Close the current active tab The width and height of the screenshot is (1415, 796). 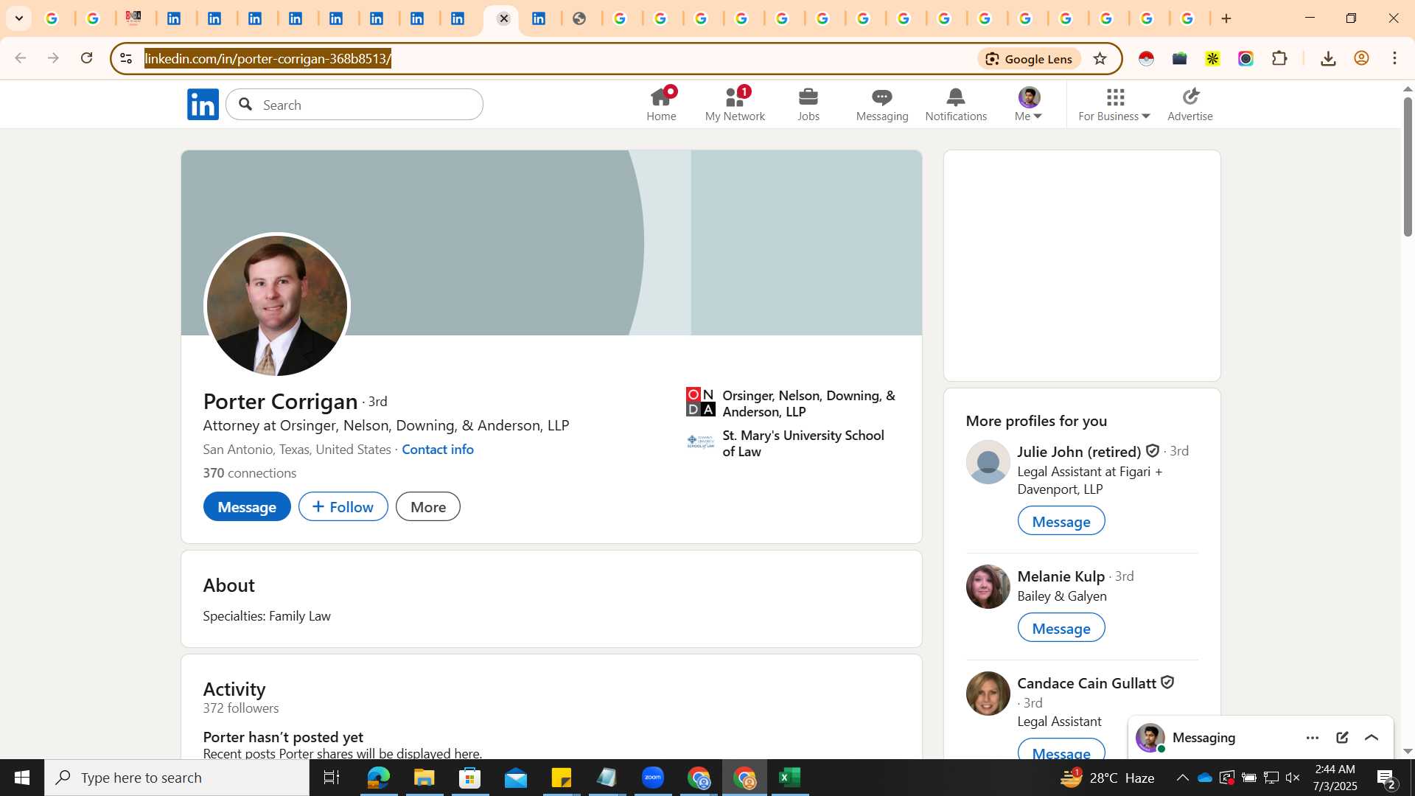[x=504, y=18]
